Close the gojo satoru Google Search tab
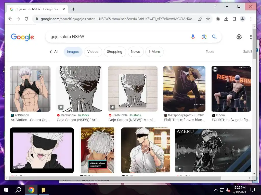 [63, 9]
